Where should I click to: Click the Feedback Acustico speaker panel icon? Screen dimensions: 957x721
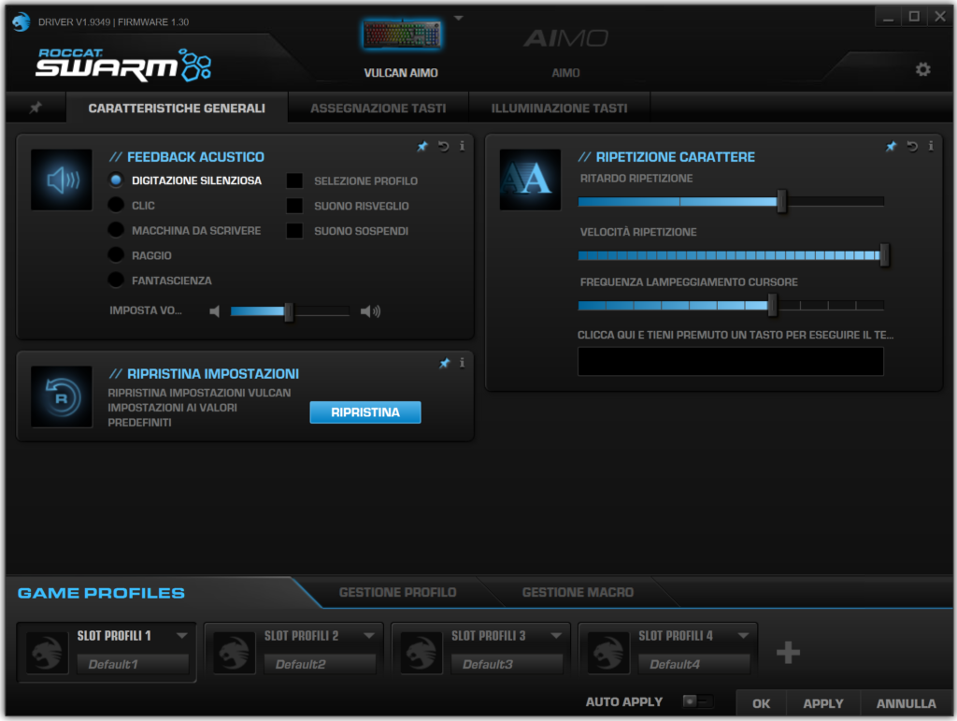point(62,180)
